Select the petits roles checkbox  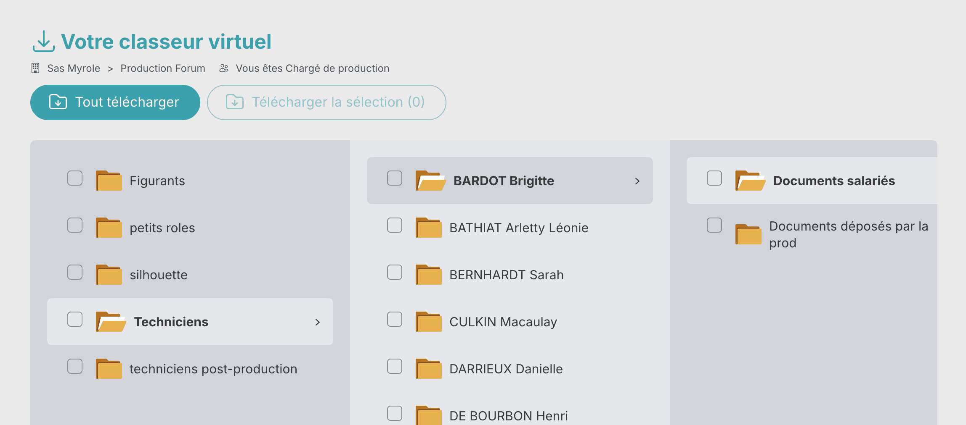(x=75, y=225)
